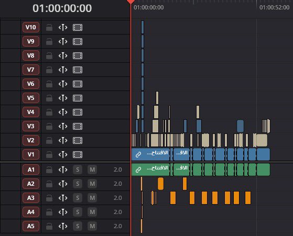Disable video track V2 filmstrip icon
This screenshot has height=236, width=293.
coord(78,140)
